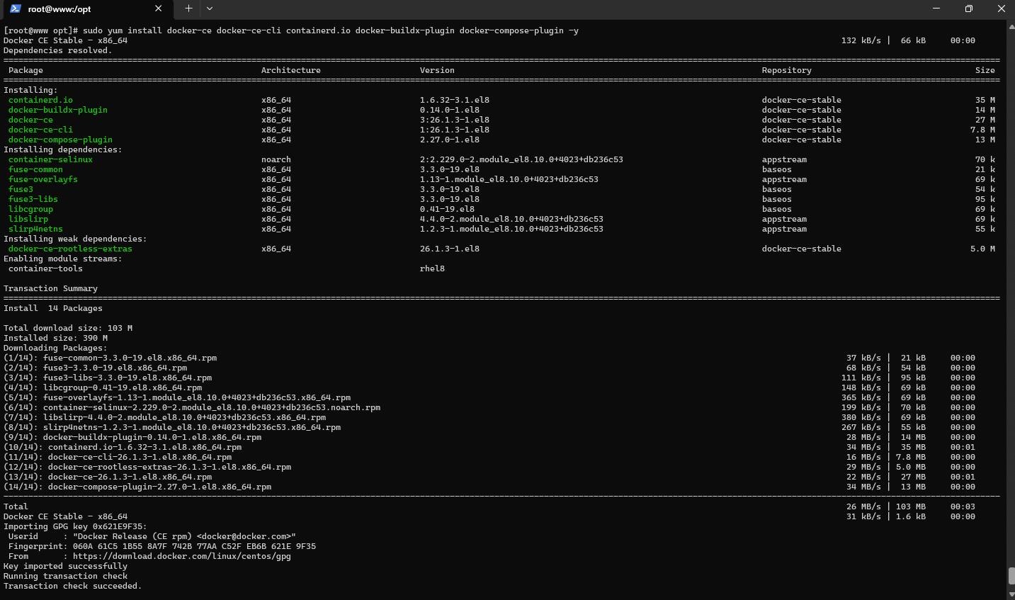Click the 'Install 14 Packages' line

pyautogui.click(x=53, y=308)
